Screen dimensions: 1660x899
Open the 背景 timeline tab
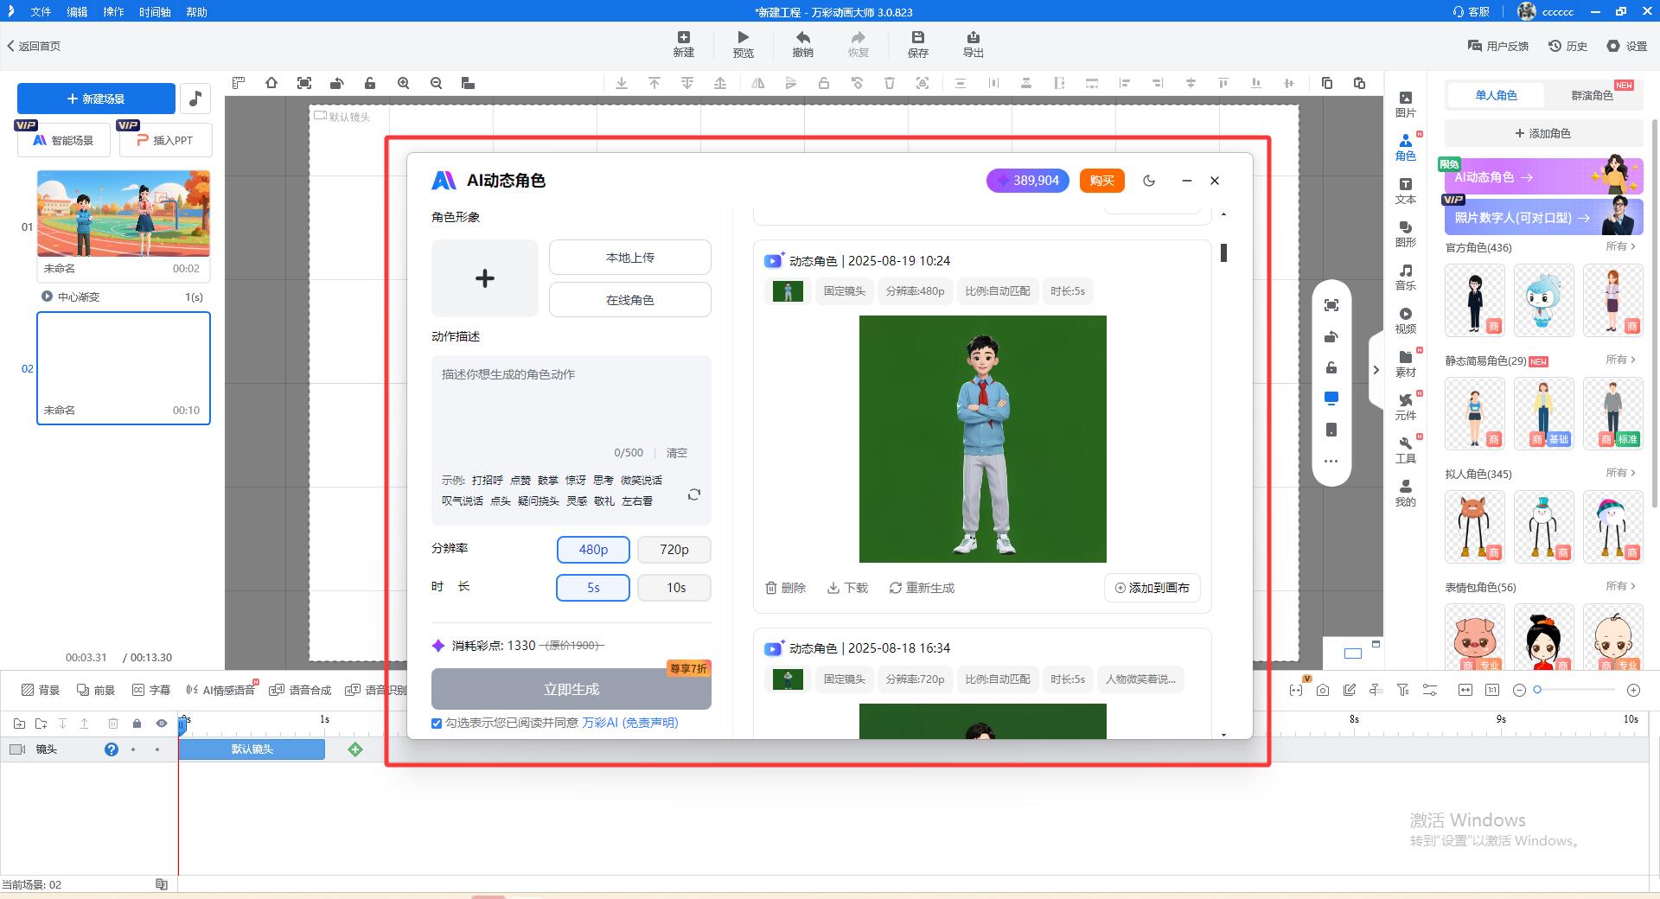click(41, 690)
